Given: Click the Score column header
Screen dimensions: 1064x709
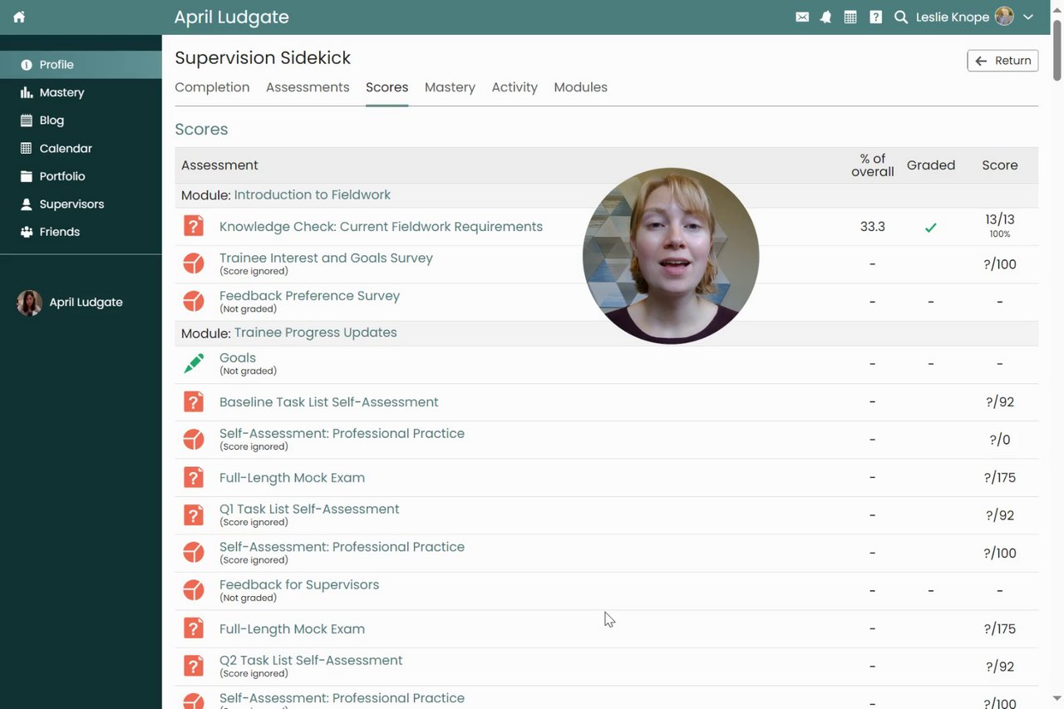Looking at the screenshot, I should 1000,165.
